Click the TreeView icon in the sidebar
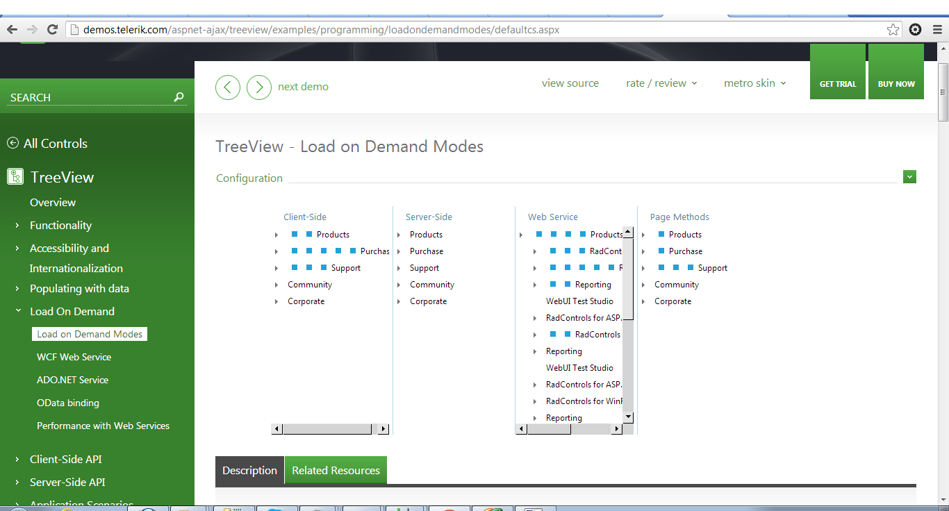 pos(15,177)
